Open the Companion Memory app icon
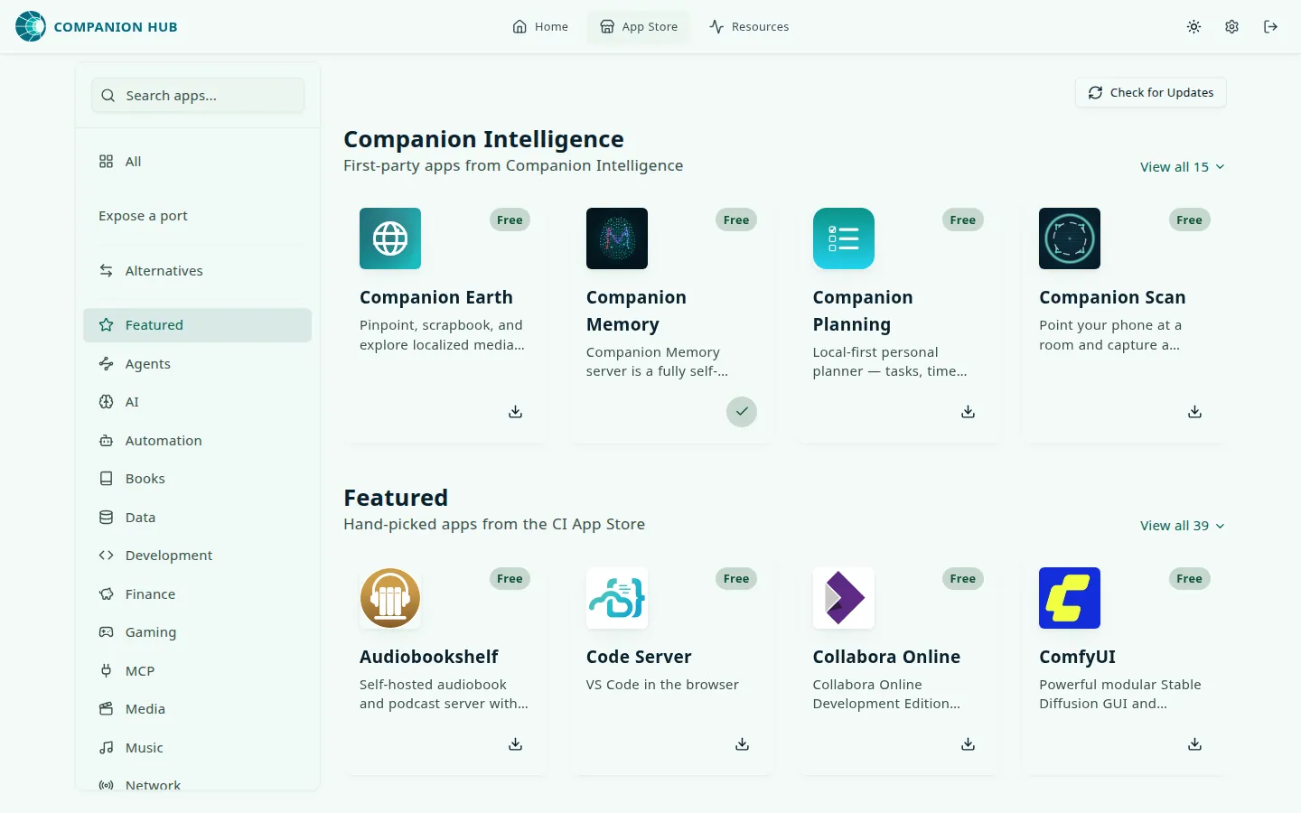 [617, 238]
